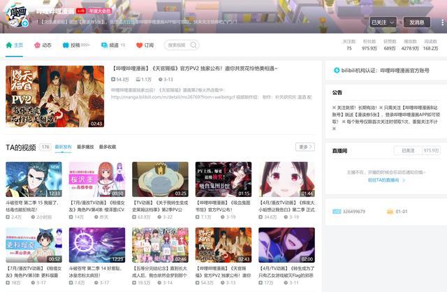
Task: Click the 获赞数 689万 stat
Action: pos(390,45)
